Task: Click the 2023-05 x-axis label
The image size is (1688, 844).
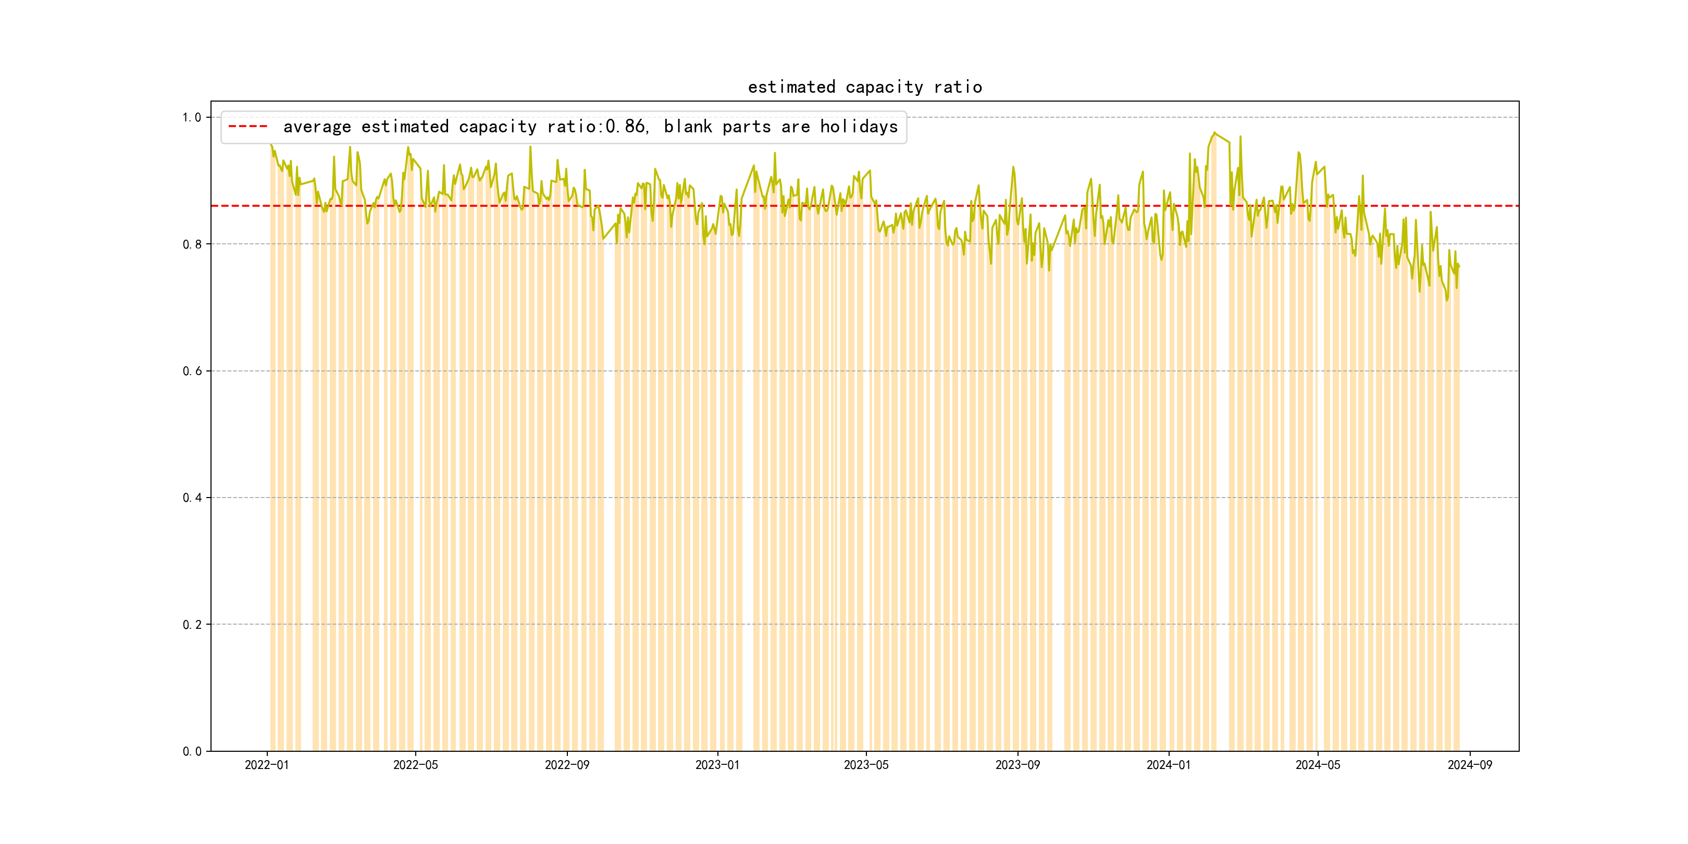Action: click(866, 765)
